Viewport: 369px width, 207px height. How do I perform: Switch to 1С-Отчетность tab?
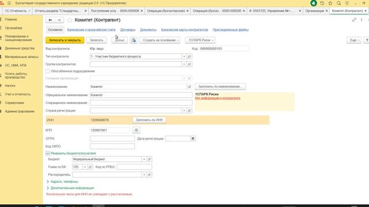[x=16, y=11]
